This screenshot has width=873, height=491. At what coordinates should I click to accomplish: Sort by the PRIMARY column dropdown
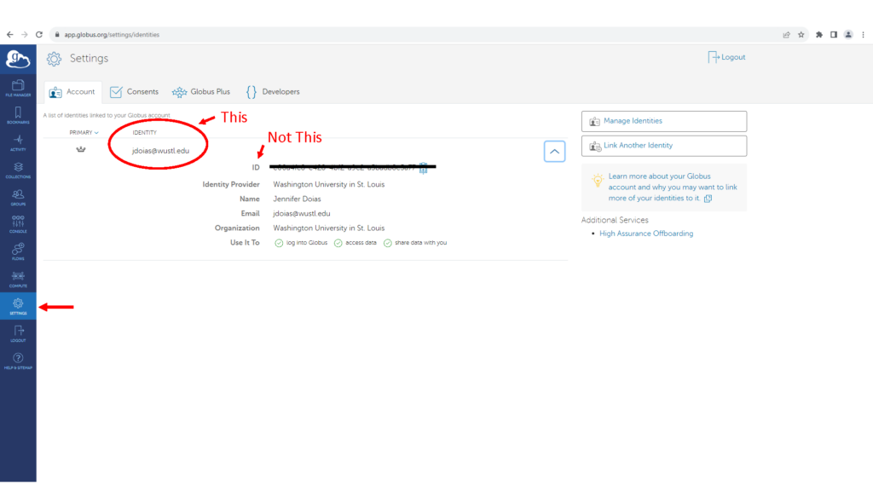coord(84,133)
